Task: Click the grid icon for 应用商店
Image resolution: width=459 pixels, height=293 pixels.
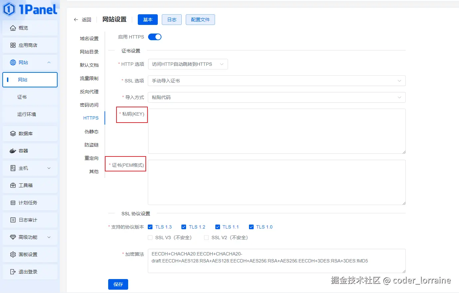Action: click(x=13, y=45)
